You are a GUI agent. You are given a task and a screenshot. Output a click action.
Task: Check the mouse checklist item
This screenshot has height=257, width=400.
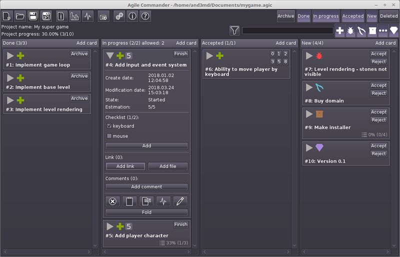(x=109, y=136)
